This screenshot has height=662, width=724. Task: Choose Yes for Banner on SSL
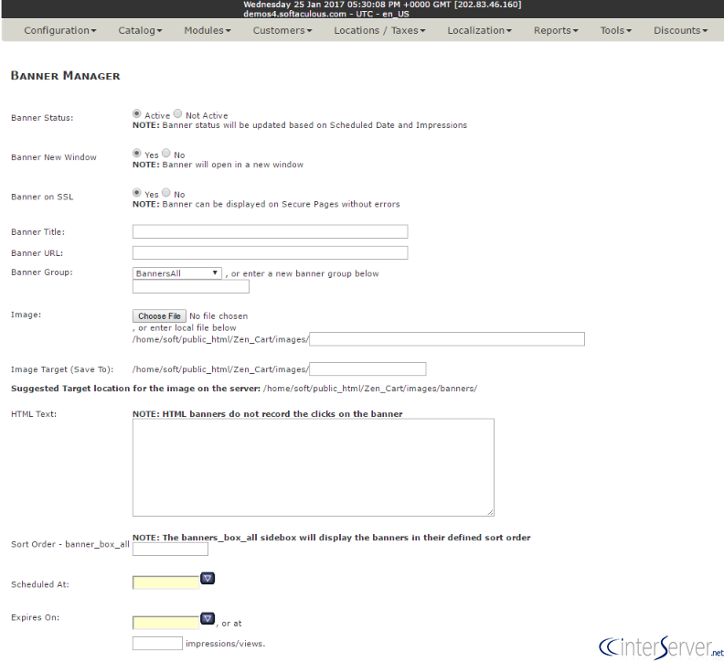[x=137, y=193]
